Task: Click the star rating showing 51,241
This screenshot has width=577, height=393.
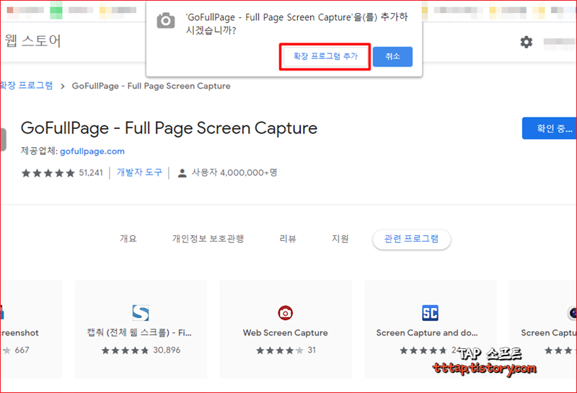Action: [48, 173]
